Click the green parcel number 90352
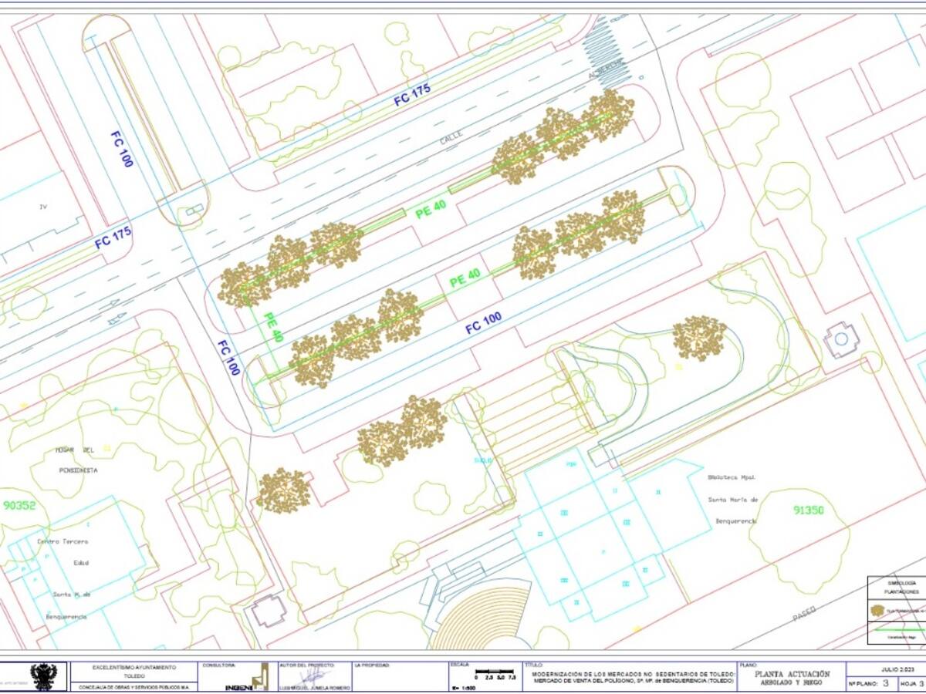The height and width of the screenshot is (694, 926). [x=19, y=506]
